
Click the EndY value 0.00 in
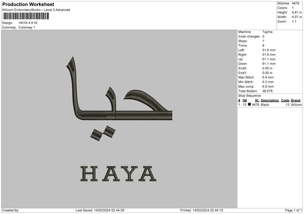(267, 73)
